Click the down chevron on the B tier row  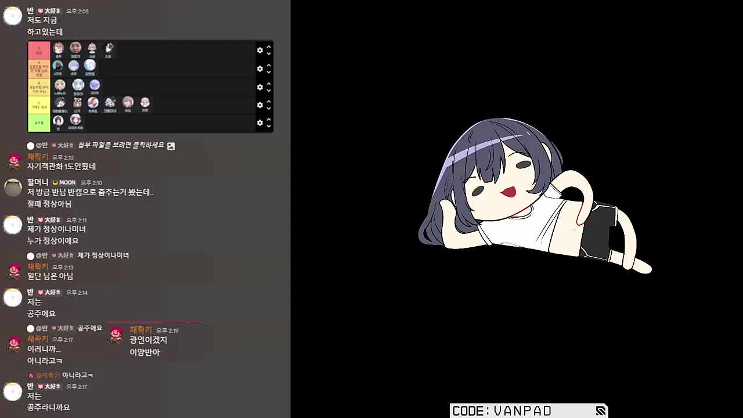point(269,91)
